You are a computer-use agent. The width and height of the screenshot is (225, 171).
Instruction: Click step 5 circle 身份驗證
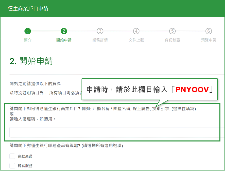point(172,31)
